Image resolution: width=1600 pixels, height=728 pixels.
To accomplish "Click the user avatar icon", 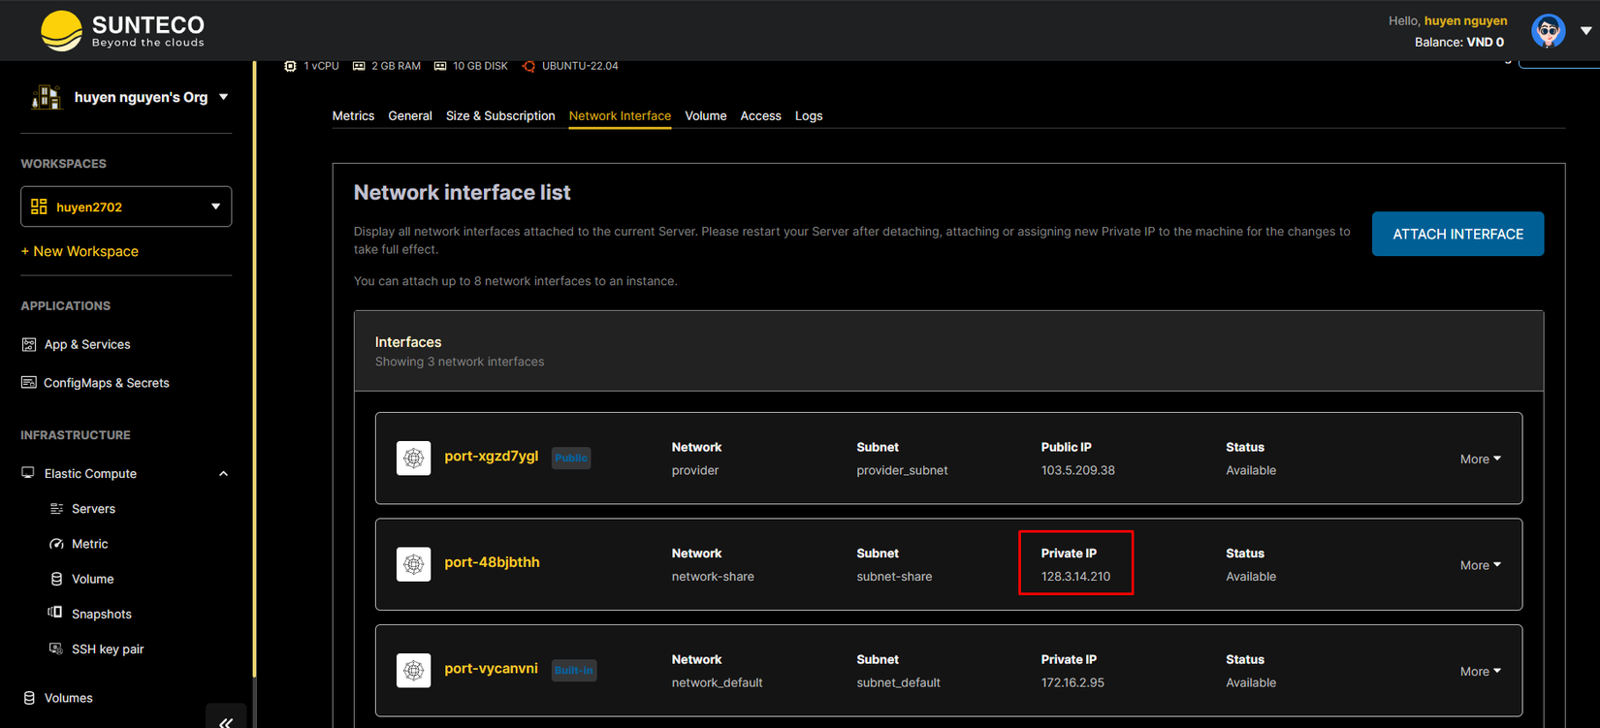I will click(1548, 31).
